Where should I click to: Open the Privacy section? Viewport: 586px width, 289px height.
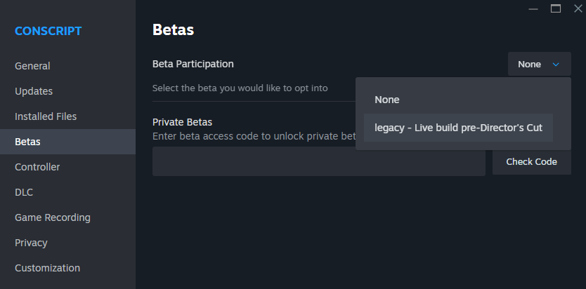[31, 243]
